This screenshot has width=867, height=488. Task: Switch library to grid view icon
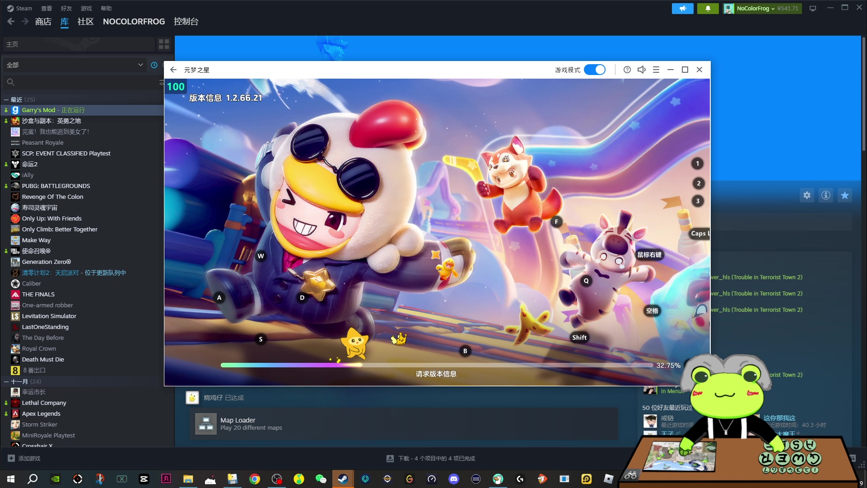pos(164,44)
